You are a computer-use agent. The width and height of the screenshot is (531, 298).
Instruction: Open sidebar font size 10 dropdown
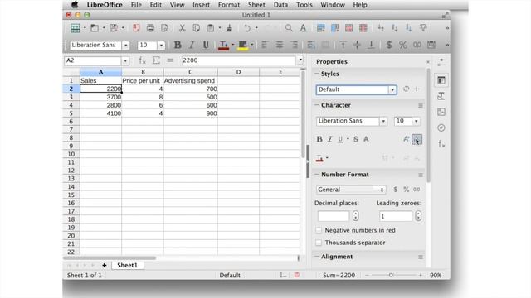pos(417,121)
